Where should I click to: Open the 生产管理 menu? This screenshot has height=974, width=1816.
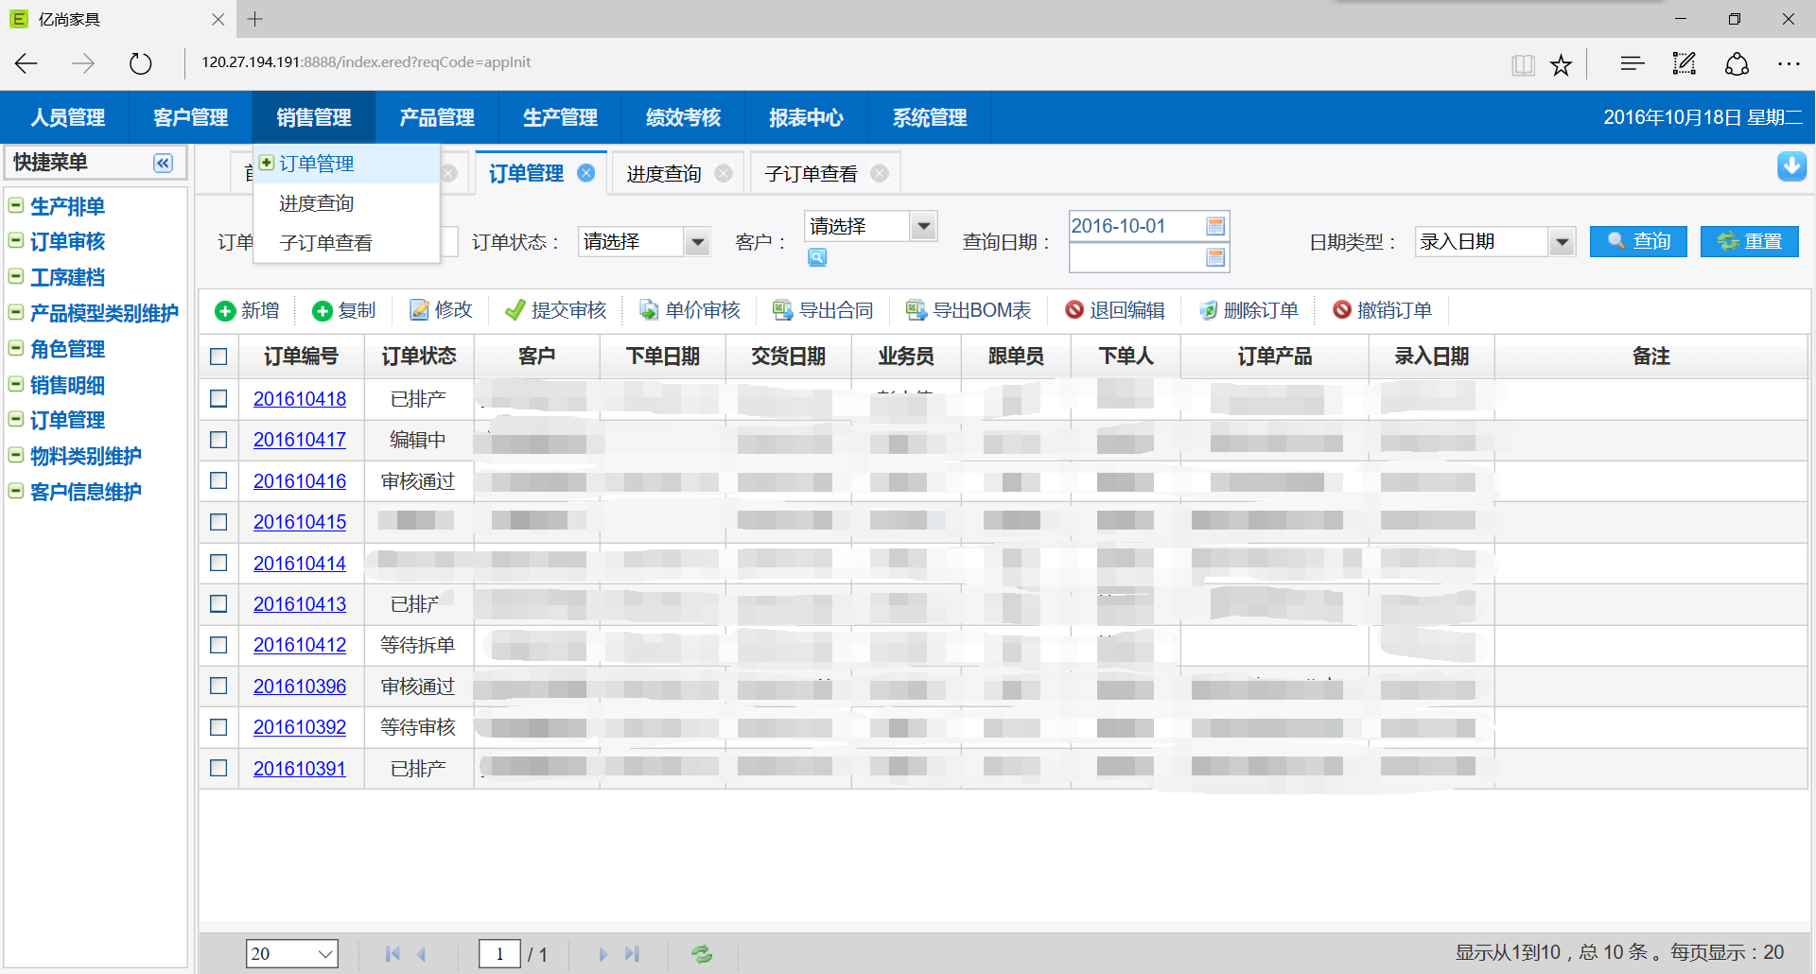pyautogui.click(x=560, y=117)
